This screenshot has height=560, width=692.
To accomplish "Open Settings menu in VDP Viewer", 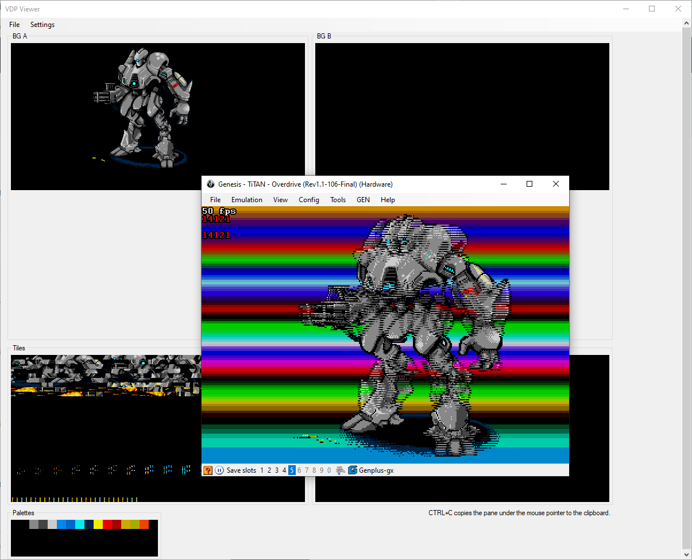I will pos(42,25).
